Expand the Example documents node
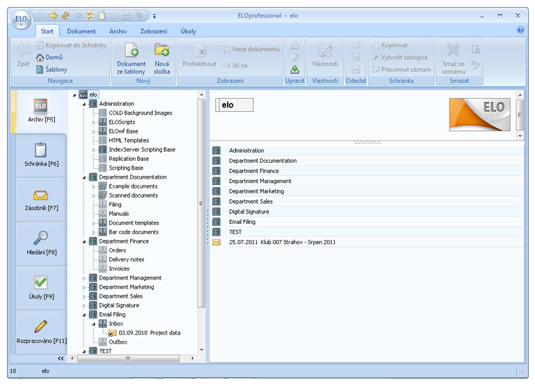 [94, 186]
